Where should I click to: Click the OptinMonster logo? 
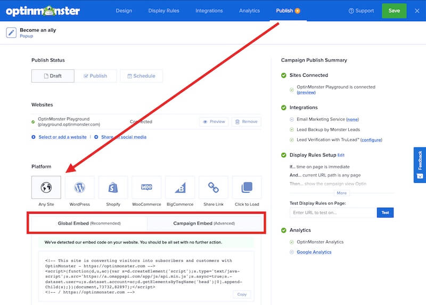point(43,11)
